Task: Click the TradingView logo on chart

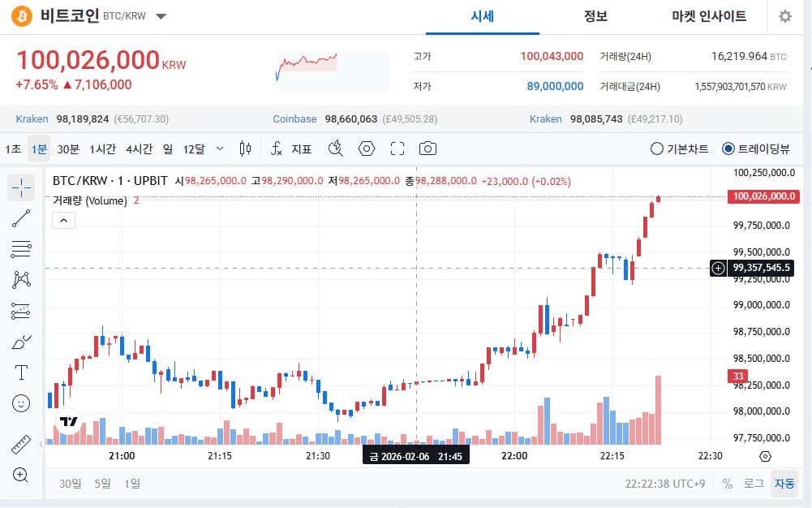Action: tap(68, 421)
